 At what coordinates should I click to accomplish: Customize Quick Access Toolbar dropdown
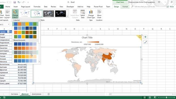28,2
